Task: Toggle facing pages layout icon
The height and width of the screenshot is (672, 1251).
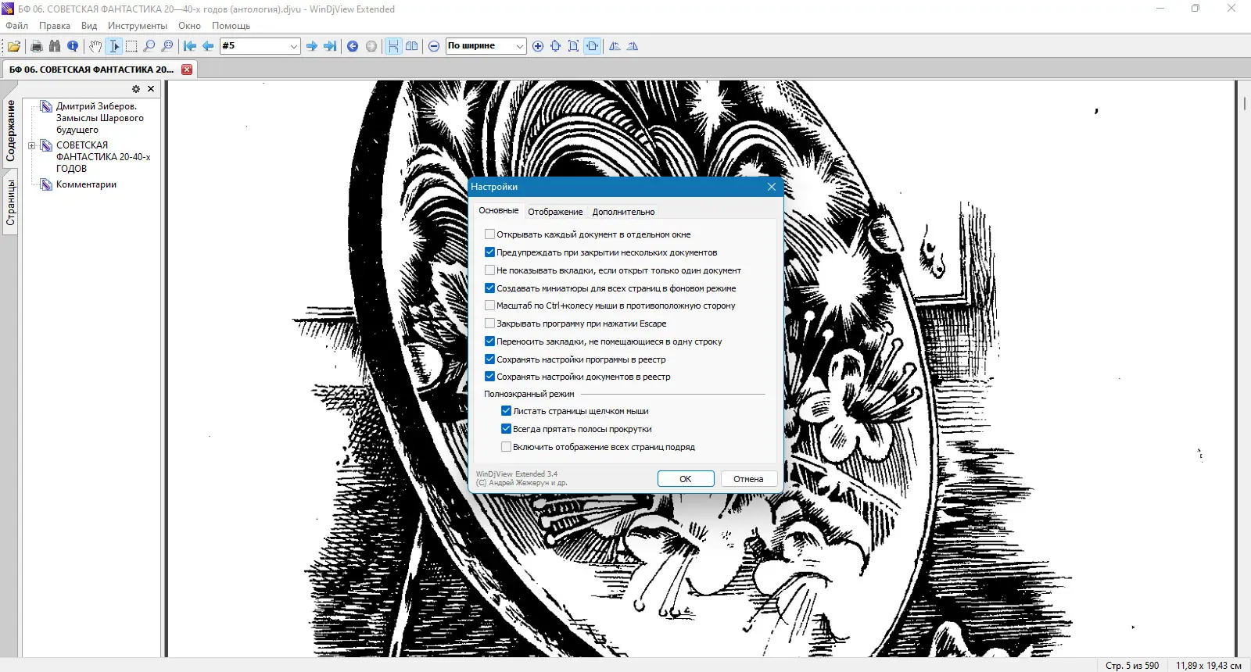Action: (x=411, y=46)
